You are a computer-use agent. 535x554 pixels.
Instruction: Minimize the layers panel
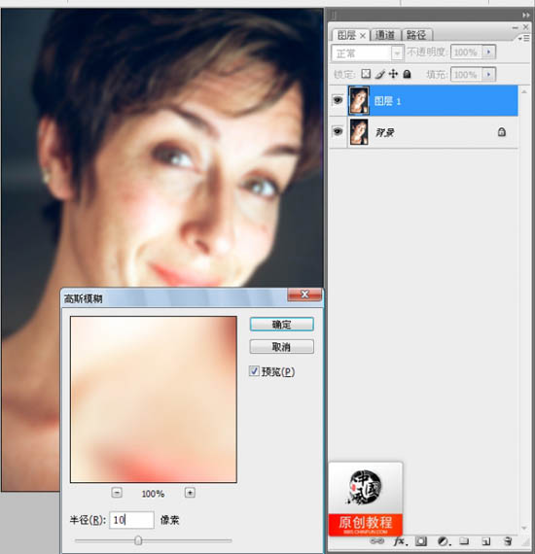coord(515,27)
